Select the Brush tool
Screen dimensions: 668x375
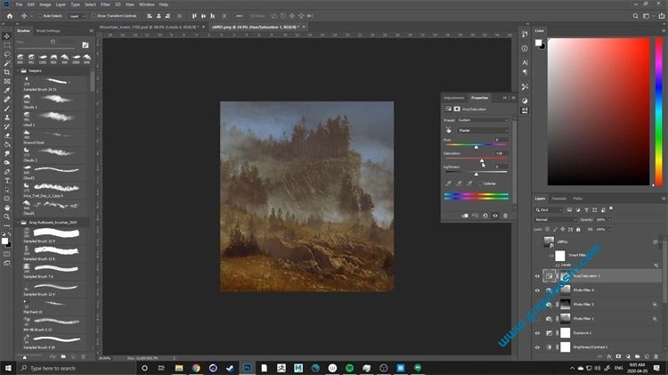[x=7, y=109]
